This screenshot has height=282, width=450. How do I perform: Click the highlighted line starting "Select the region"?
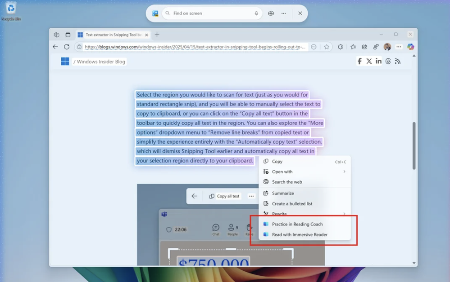point(222,95)
